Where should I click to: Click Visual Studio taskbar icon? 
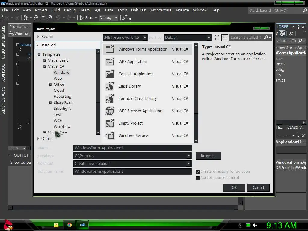click(x=83, y=225)
